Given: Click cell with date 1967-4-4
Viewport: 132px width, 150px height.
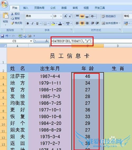Looking at the screenshot, I should pyautogui.click(x=50, y=76).
